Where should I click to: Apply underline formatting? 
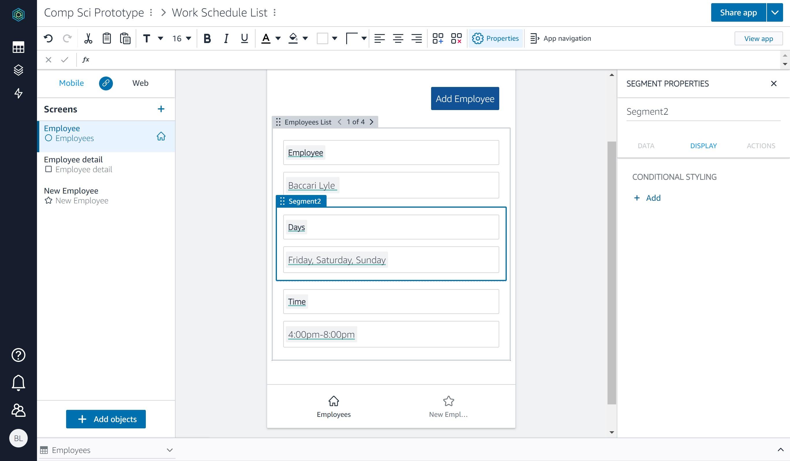point(244,38)
